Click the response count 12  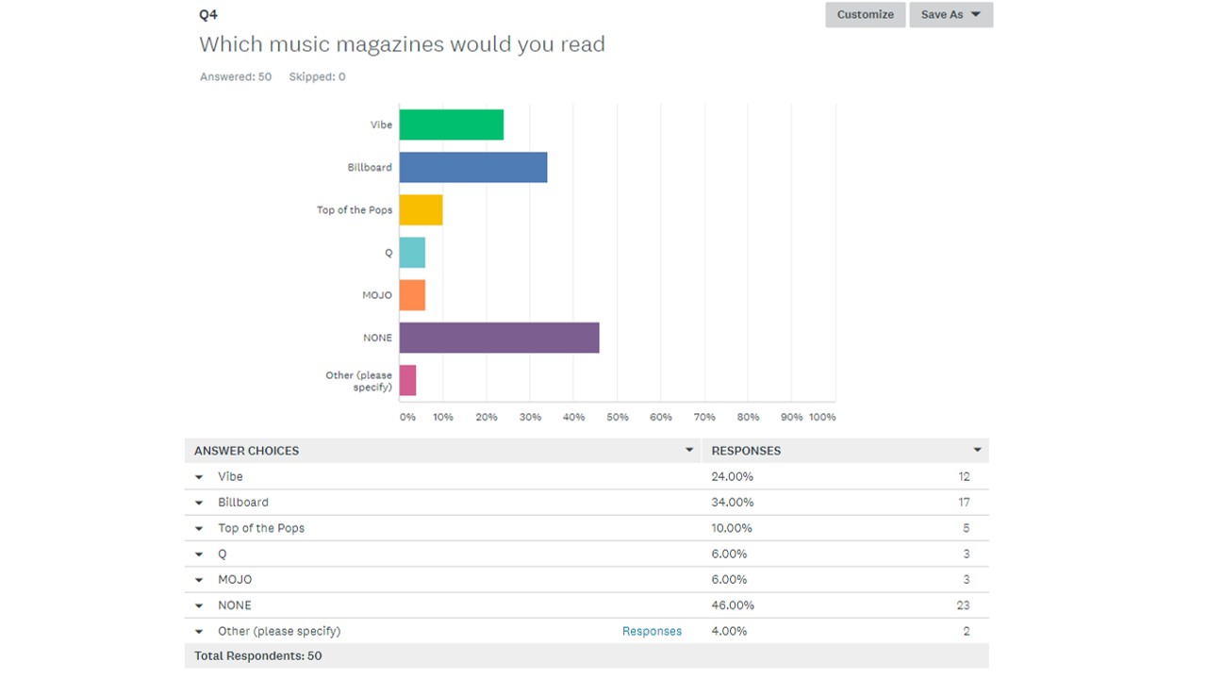(964, 476)
